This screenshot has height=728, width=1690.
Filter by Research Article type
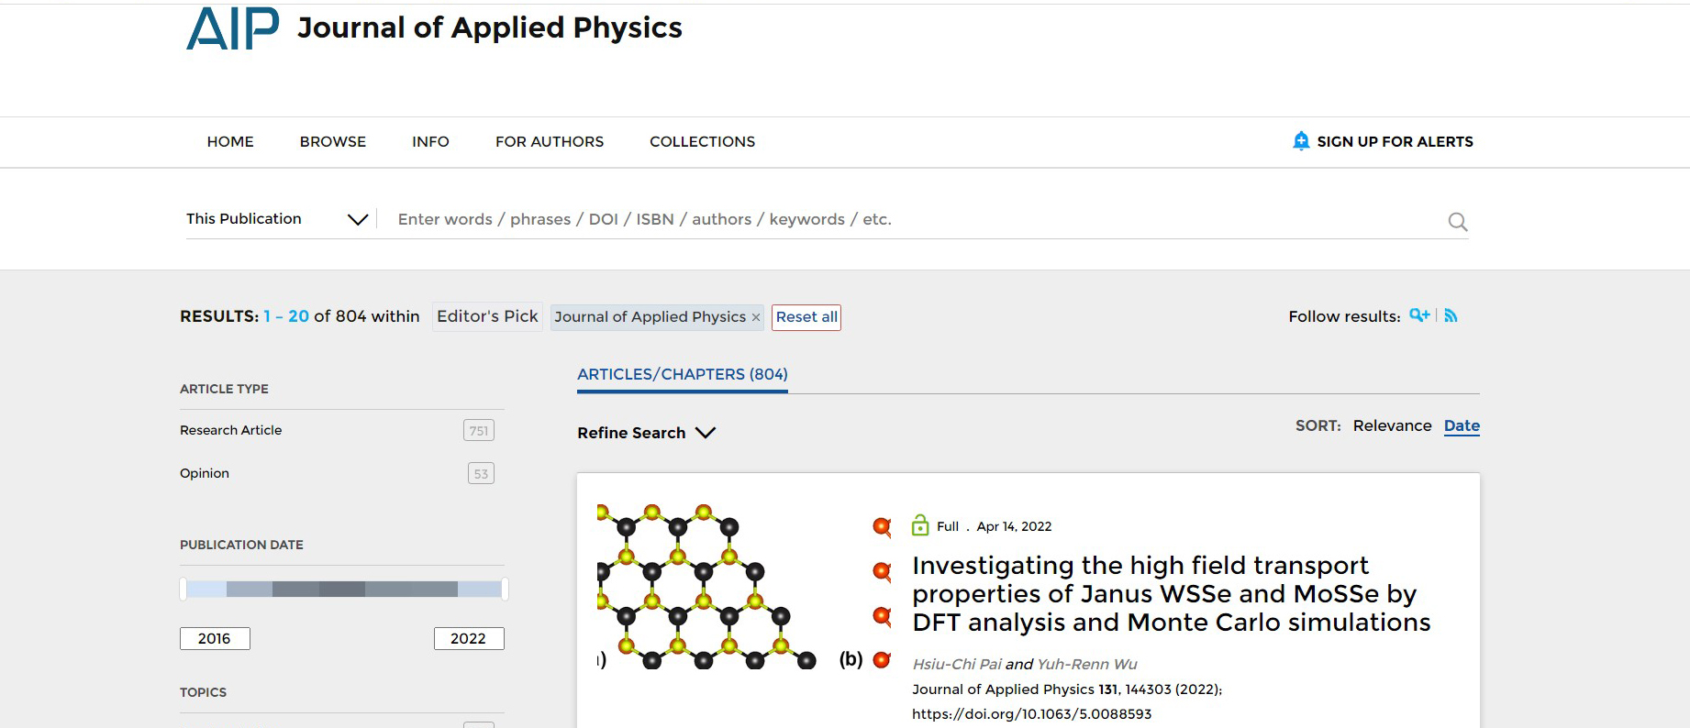coord(230,430)
